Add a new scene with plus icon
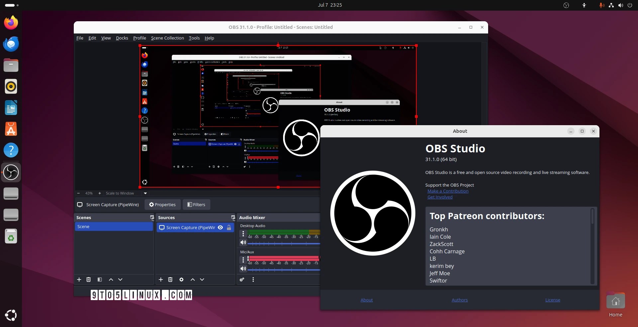Viewport: 638px width, 327px height. [x=79, y=280]
